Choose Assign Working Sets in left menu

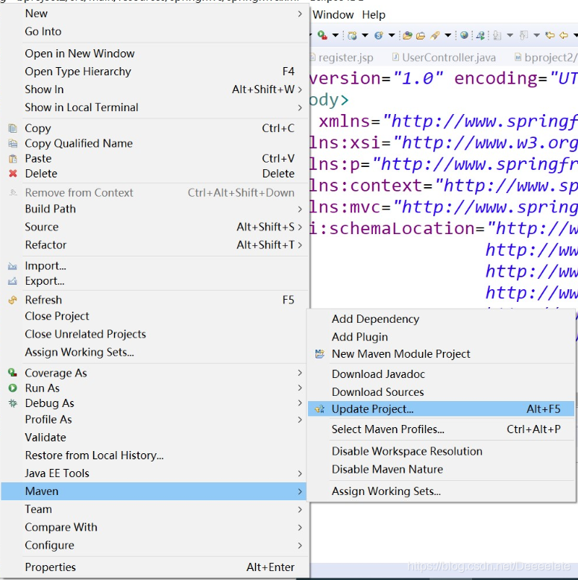pyautogui.click(x=154, y=352)
